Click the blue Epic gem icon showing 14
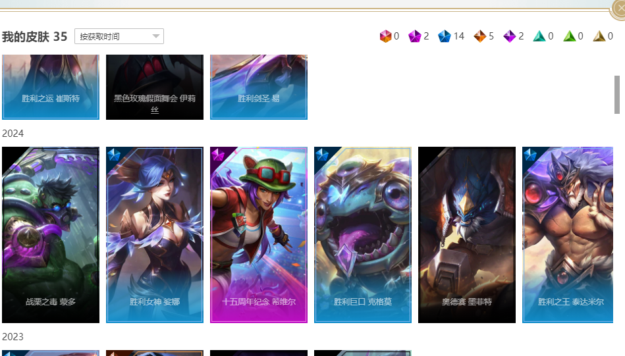 (x=445, y=36)
